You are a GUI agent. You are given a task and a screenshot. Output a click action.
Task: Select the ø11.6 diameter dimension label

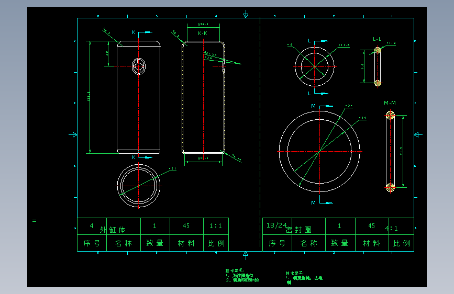click(344, 45)
